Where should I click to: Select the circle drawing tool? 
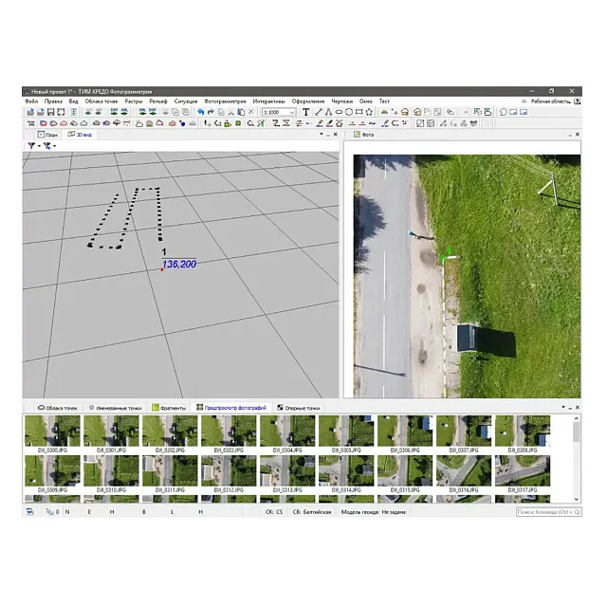tap(349, 112)
